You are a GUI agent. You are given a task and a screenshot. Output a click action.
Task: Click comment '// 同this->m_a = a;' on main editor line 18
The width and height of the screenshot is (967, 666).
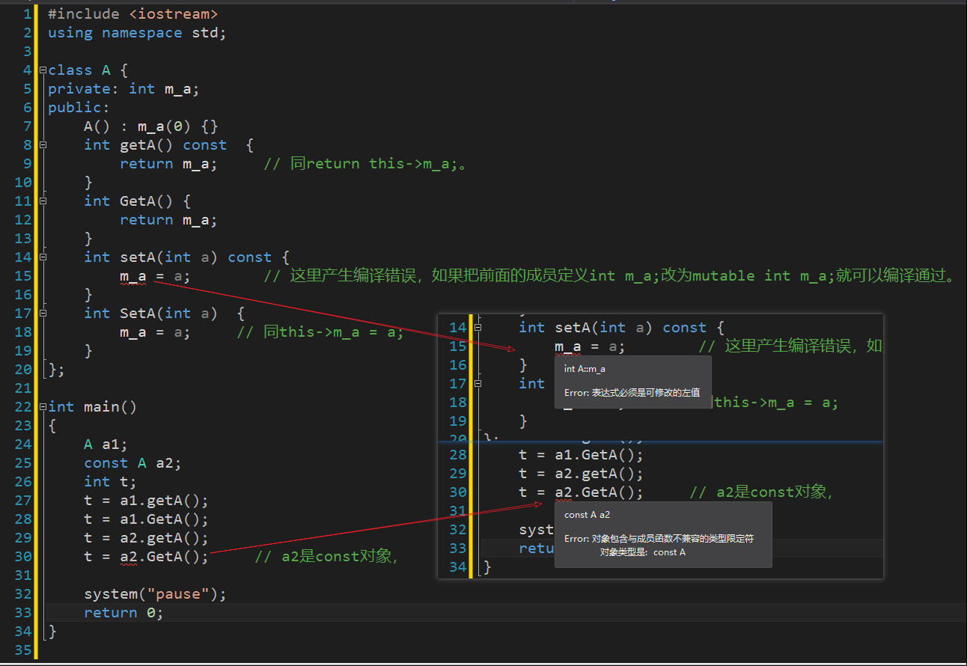click(x=320, y=332)
